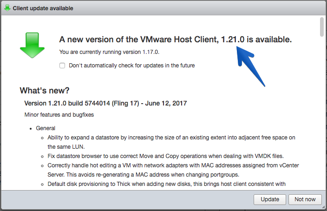Click the "Don't automatically check for updates in the future" label
This screenshot has width=327, height=211.
(131, 66)
